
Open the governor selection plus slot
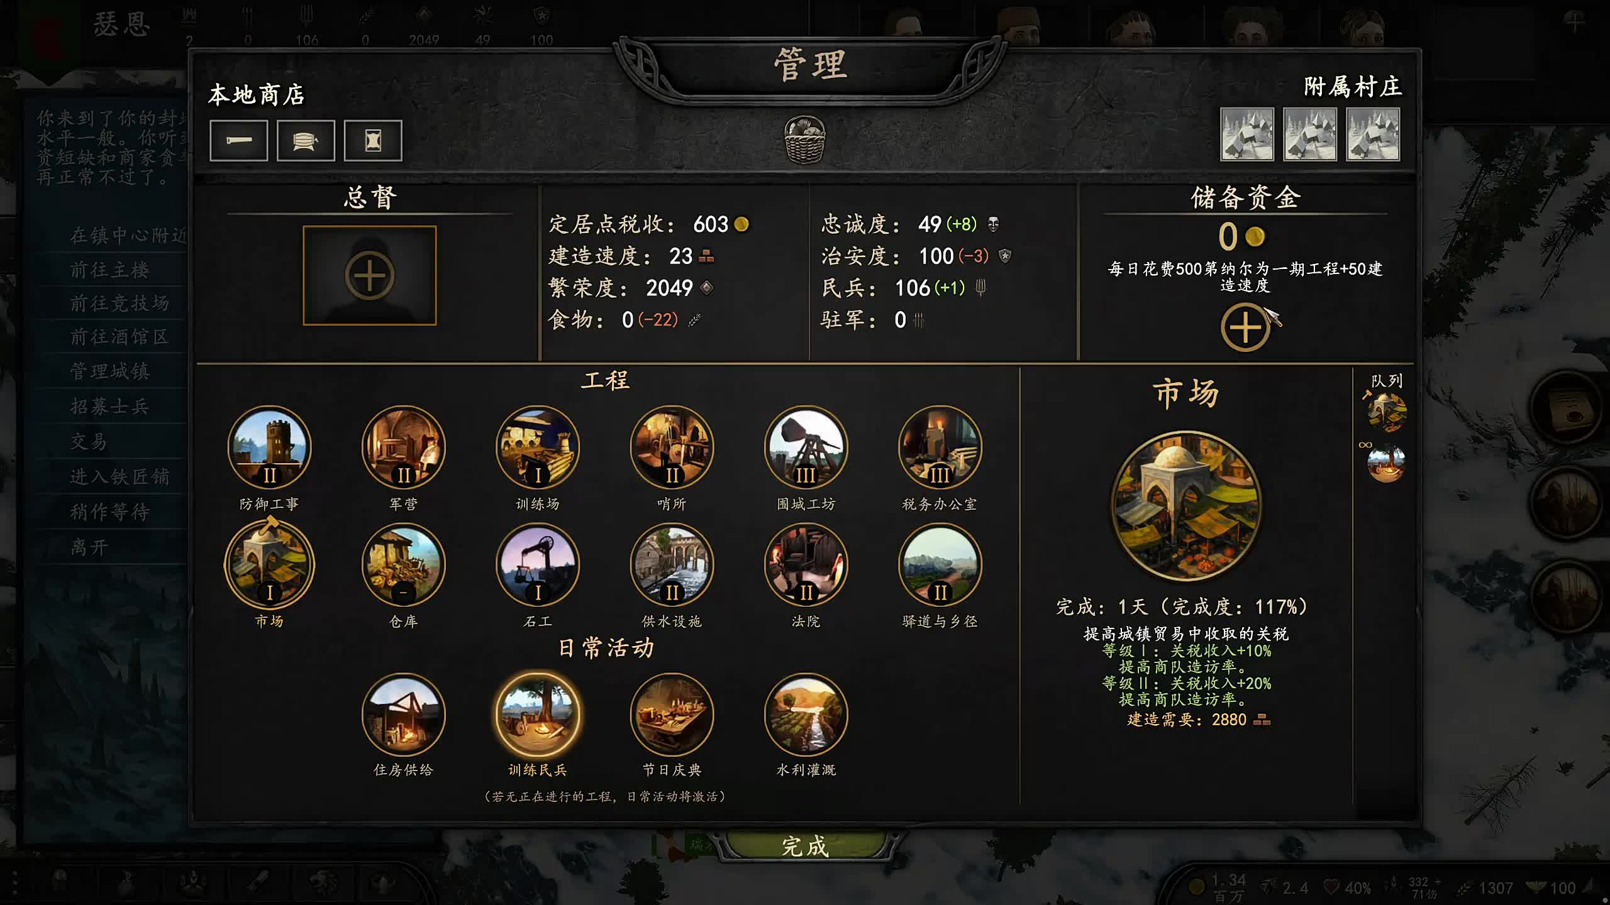point(370,275)
